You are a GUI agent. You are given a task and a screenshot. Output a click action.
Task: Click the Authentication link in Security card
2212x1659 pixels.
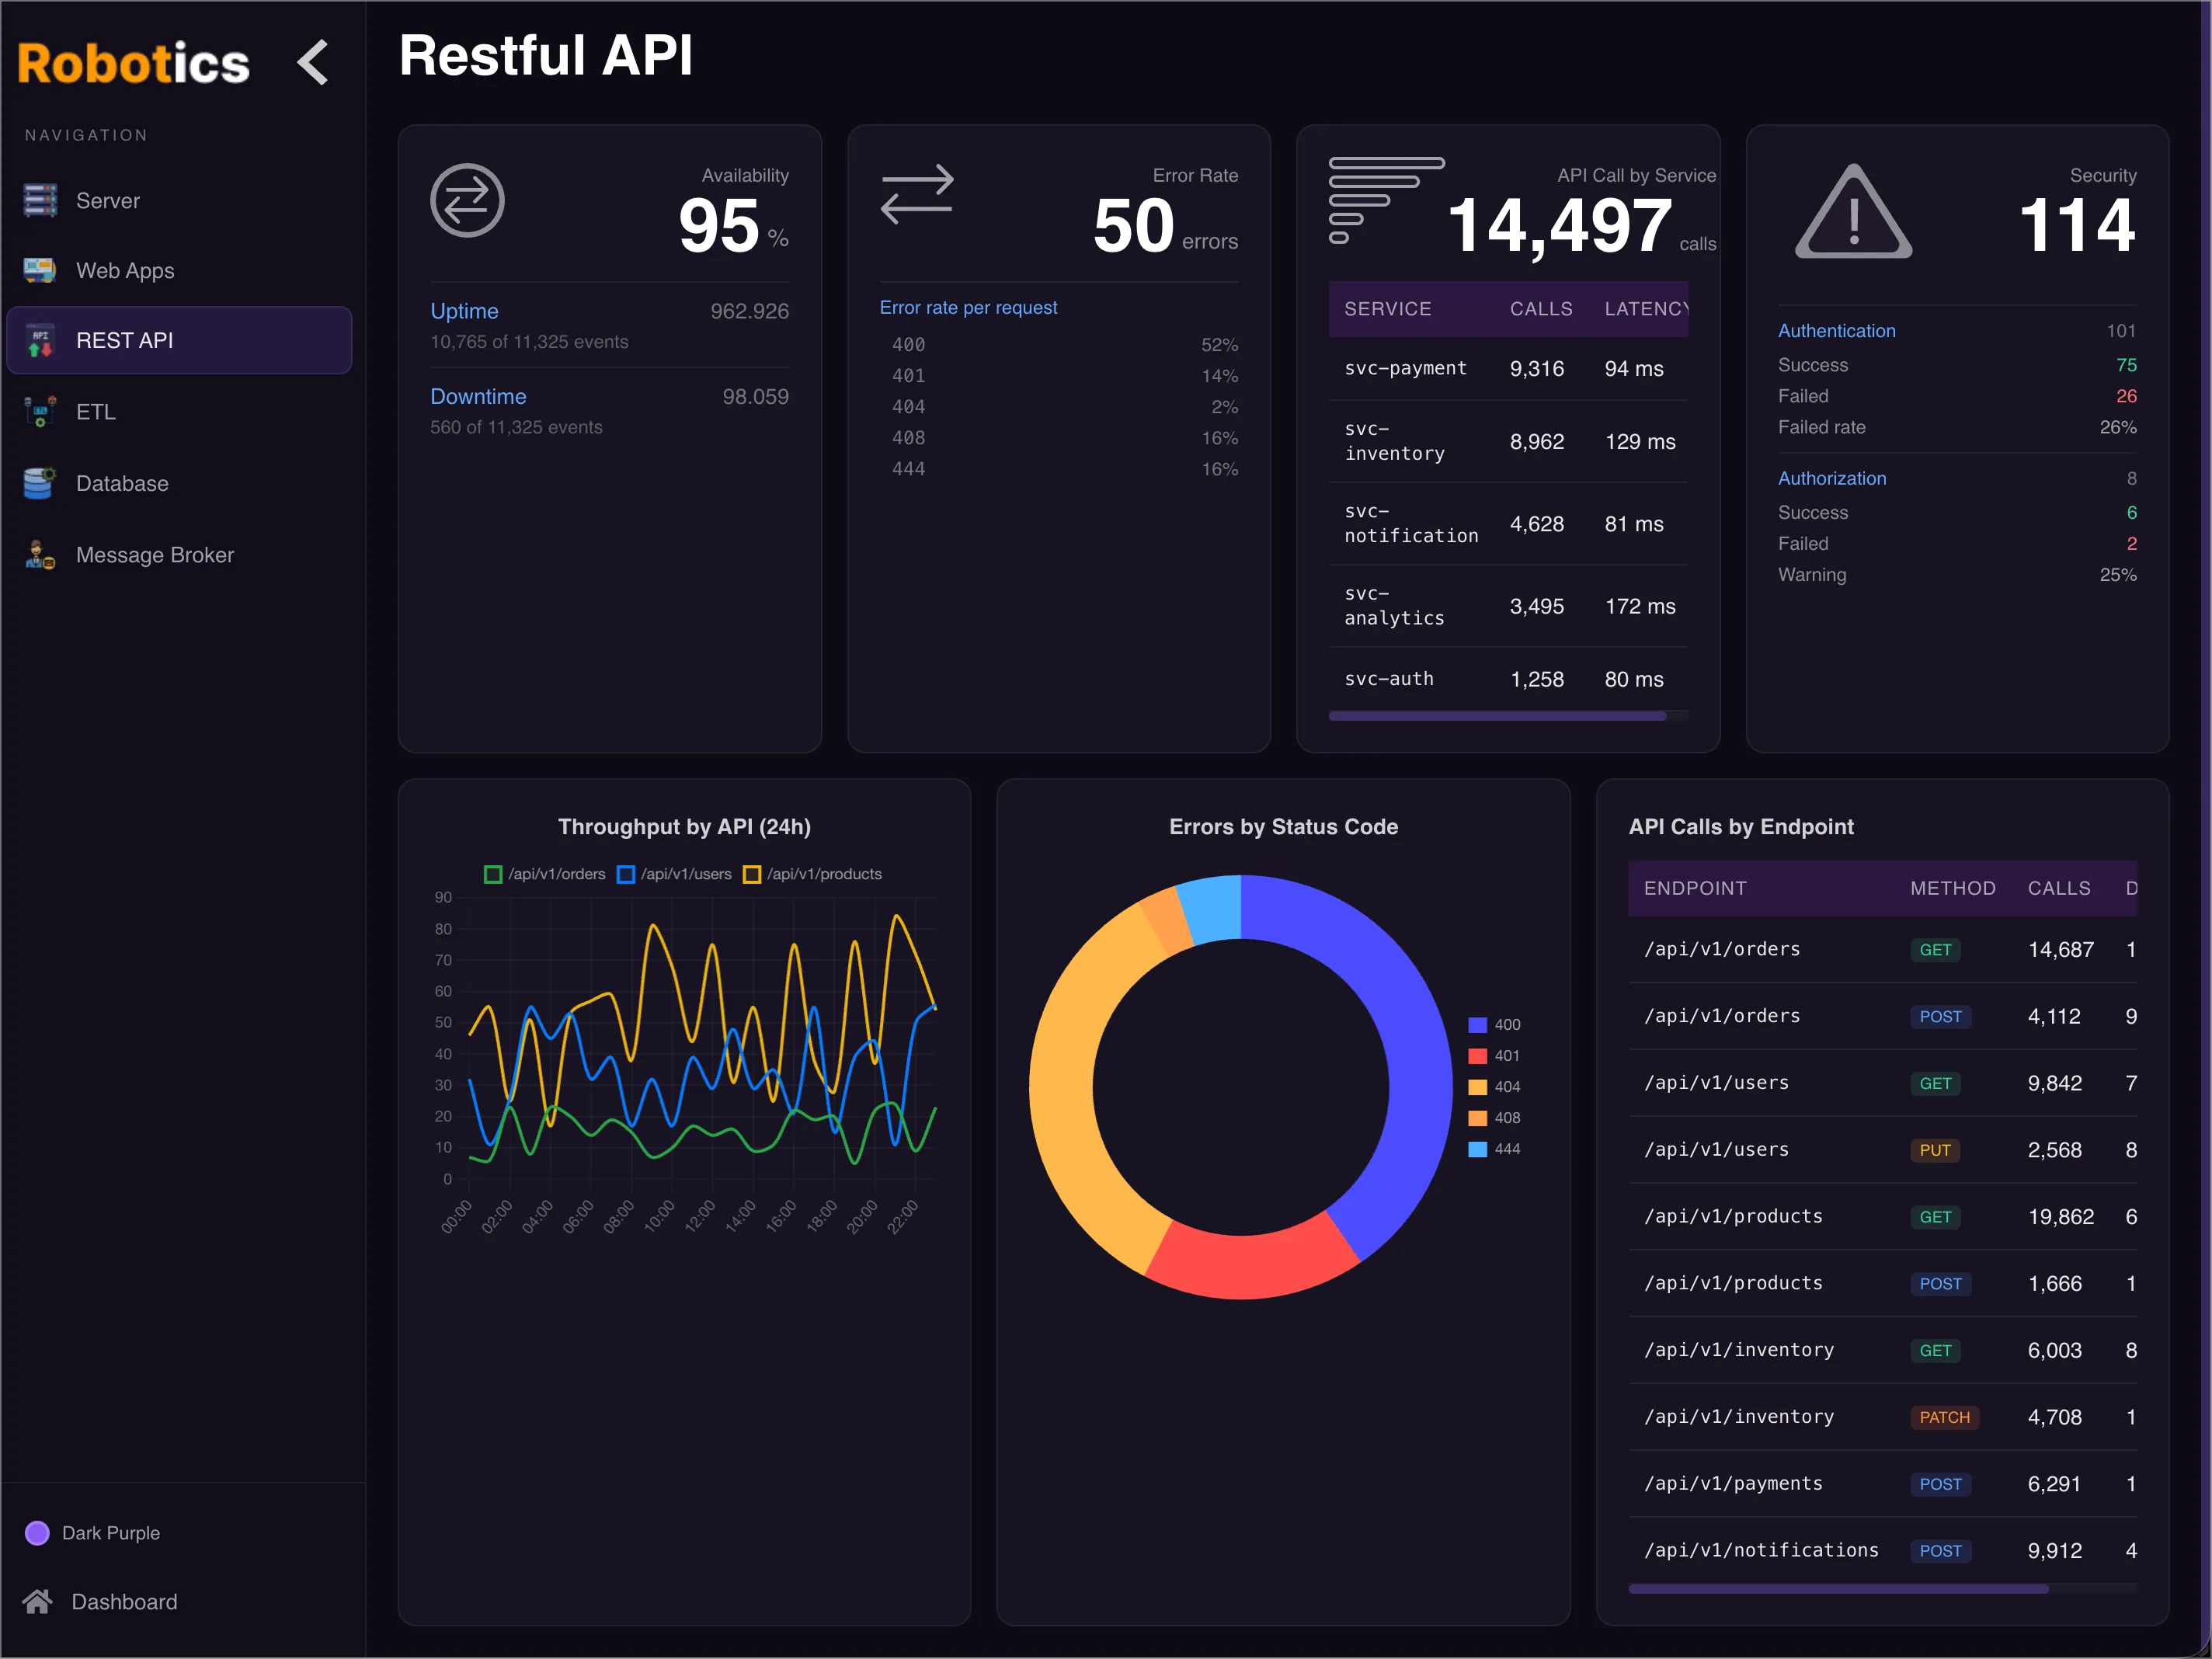coord(1836,330)
